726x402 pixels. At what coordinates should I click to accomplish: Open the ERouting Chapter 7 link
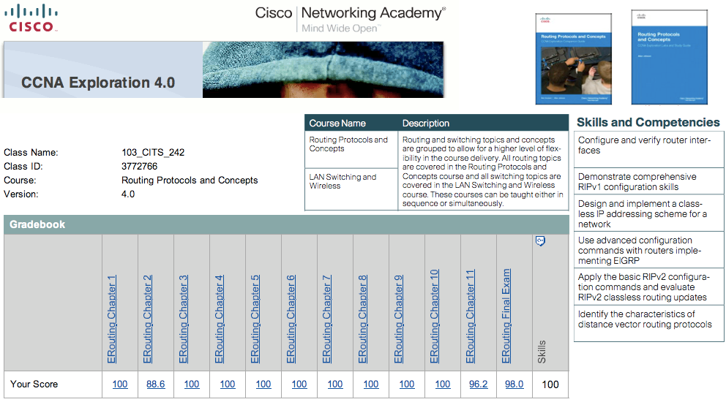point(327,319)
